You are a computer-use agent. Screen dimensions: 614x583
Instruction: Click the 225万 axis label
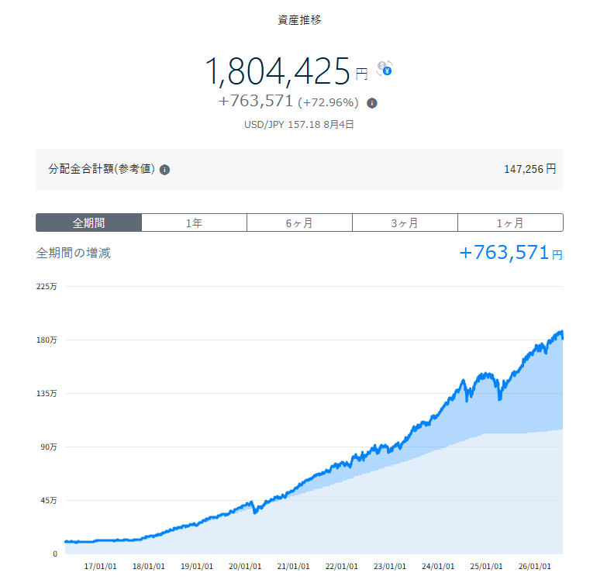coord(47,287)
